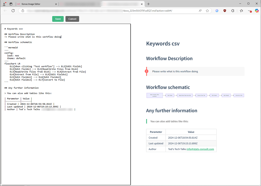Viewport: 261px width, 186px height.
Task: Open Favorites from the star-list icon
Action: point(242,11)
